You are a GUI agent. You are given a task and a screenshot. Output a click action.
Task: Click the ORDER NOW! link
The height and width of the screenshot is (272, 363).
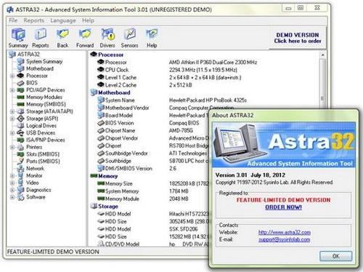(x=283, y=207)
